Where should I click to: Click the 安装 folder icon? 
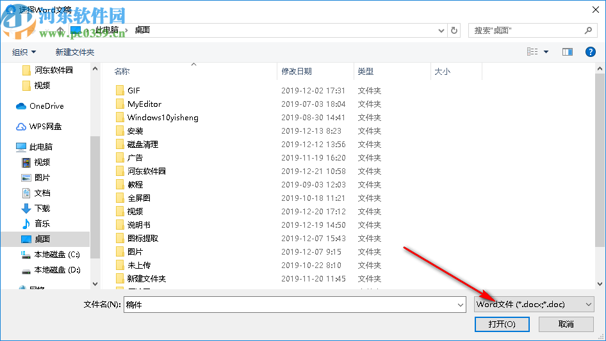tap(120, 131)
